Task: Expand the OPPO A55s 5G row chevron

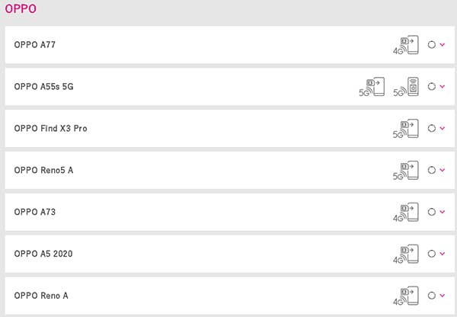Action: pyautogui.click(x=442, y=86)
